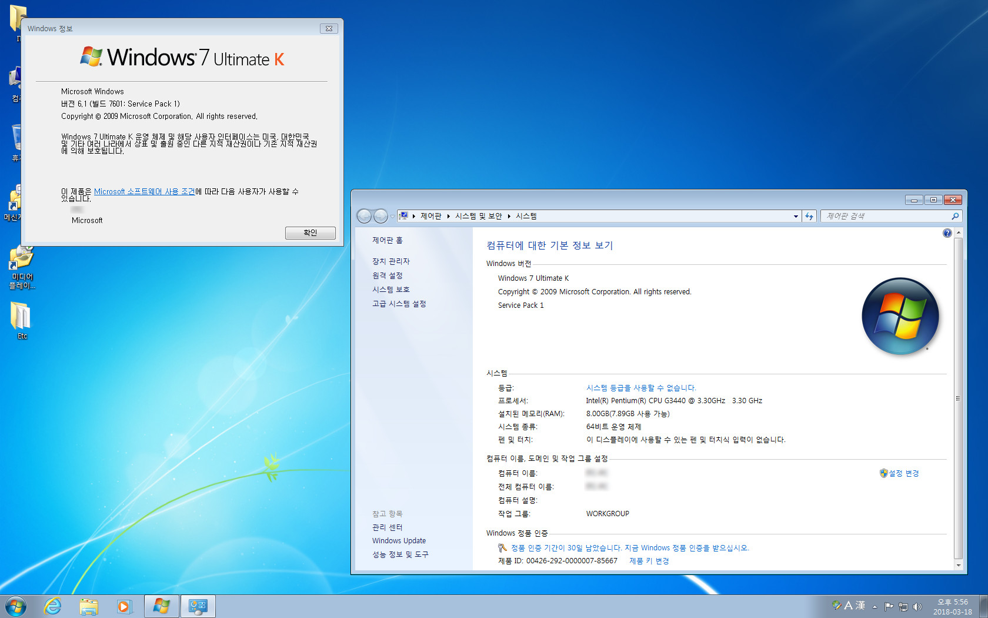Open 제어판 홈 in the sidebar
This screenshot has height=618, width=988.
(x=387, y=240)
